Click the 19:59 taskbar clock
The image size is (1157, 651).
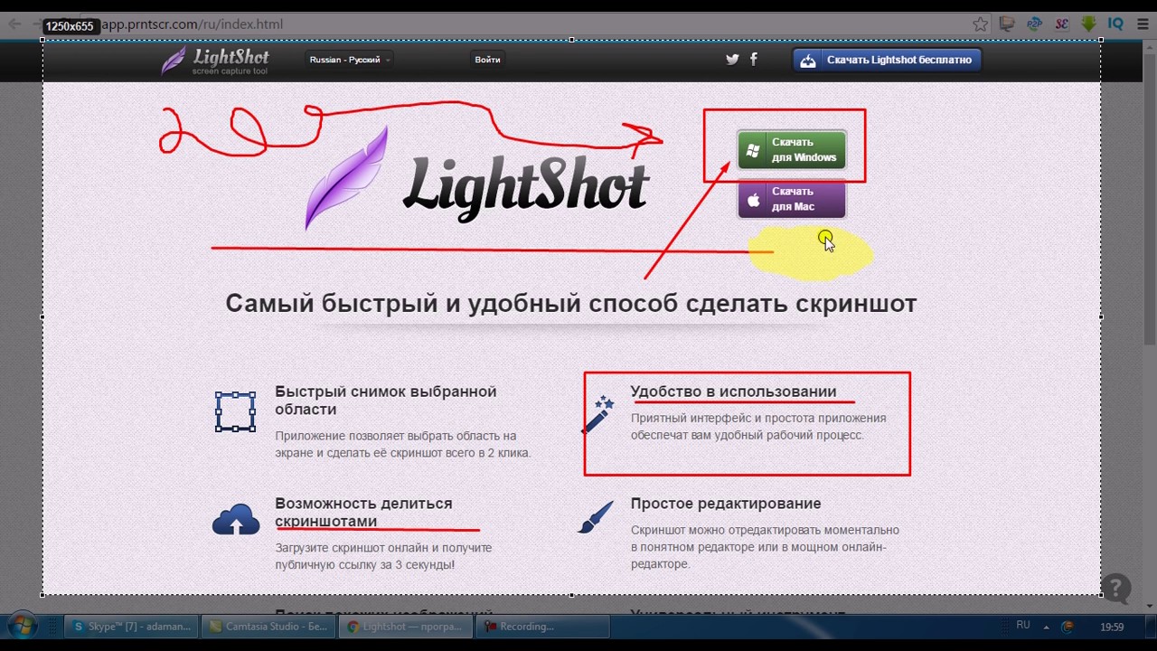pyautogui.click(x=1112, y=627)
